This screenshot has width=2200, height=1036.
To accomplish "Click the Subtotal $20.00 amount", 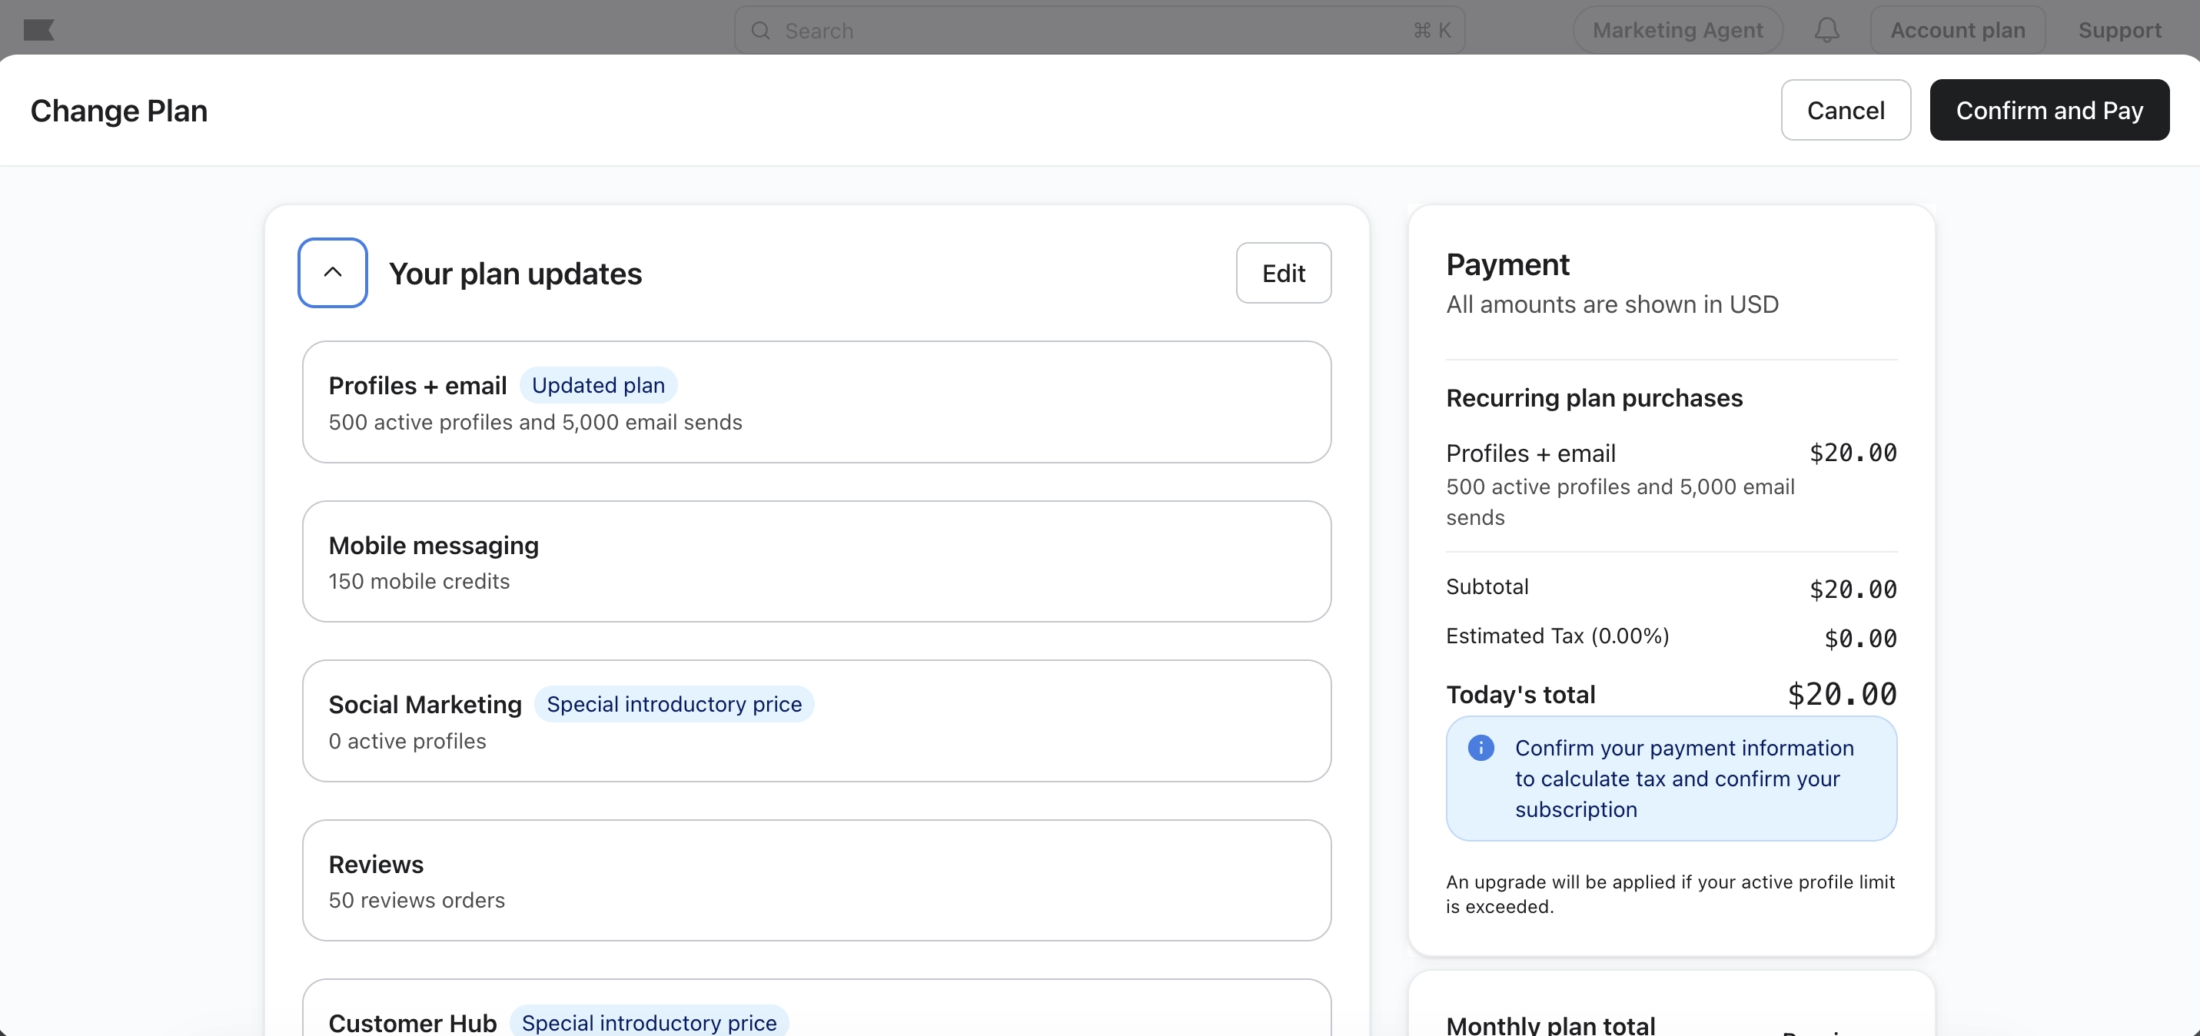I will tap(1853, 589).
